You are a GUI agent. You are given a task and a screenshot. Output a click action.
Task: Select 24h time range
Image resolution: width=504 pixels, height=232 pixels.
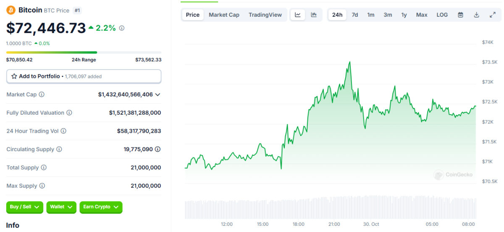click(x=337, y=15)
